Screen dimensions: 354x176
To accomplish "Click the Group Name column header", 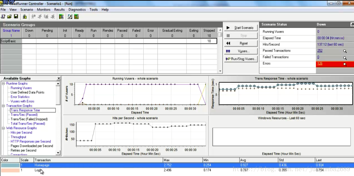I will coord(11,33).
